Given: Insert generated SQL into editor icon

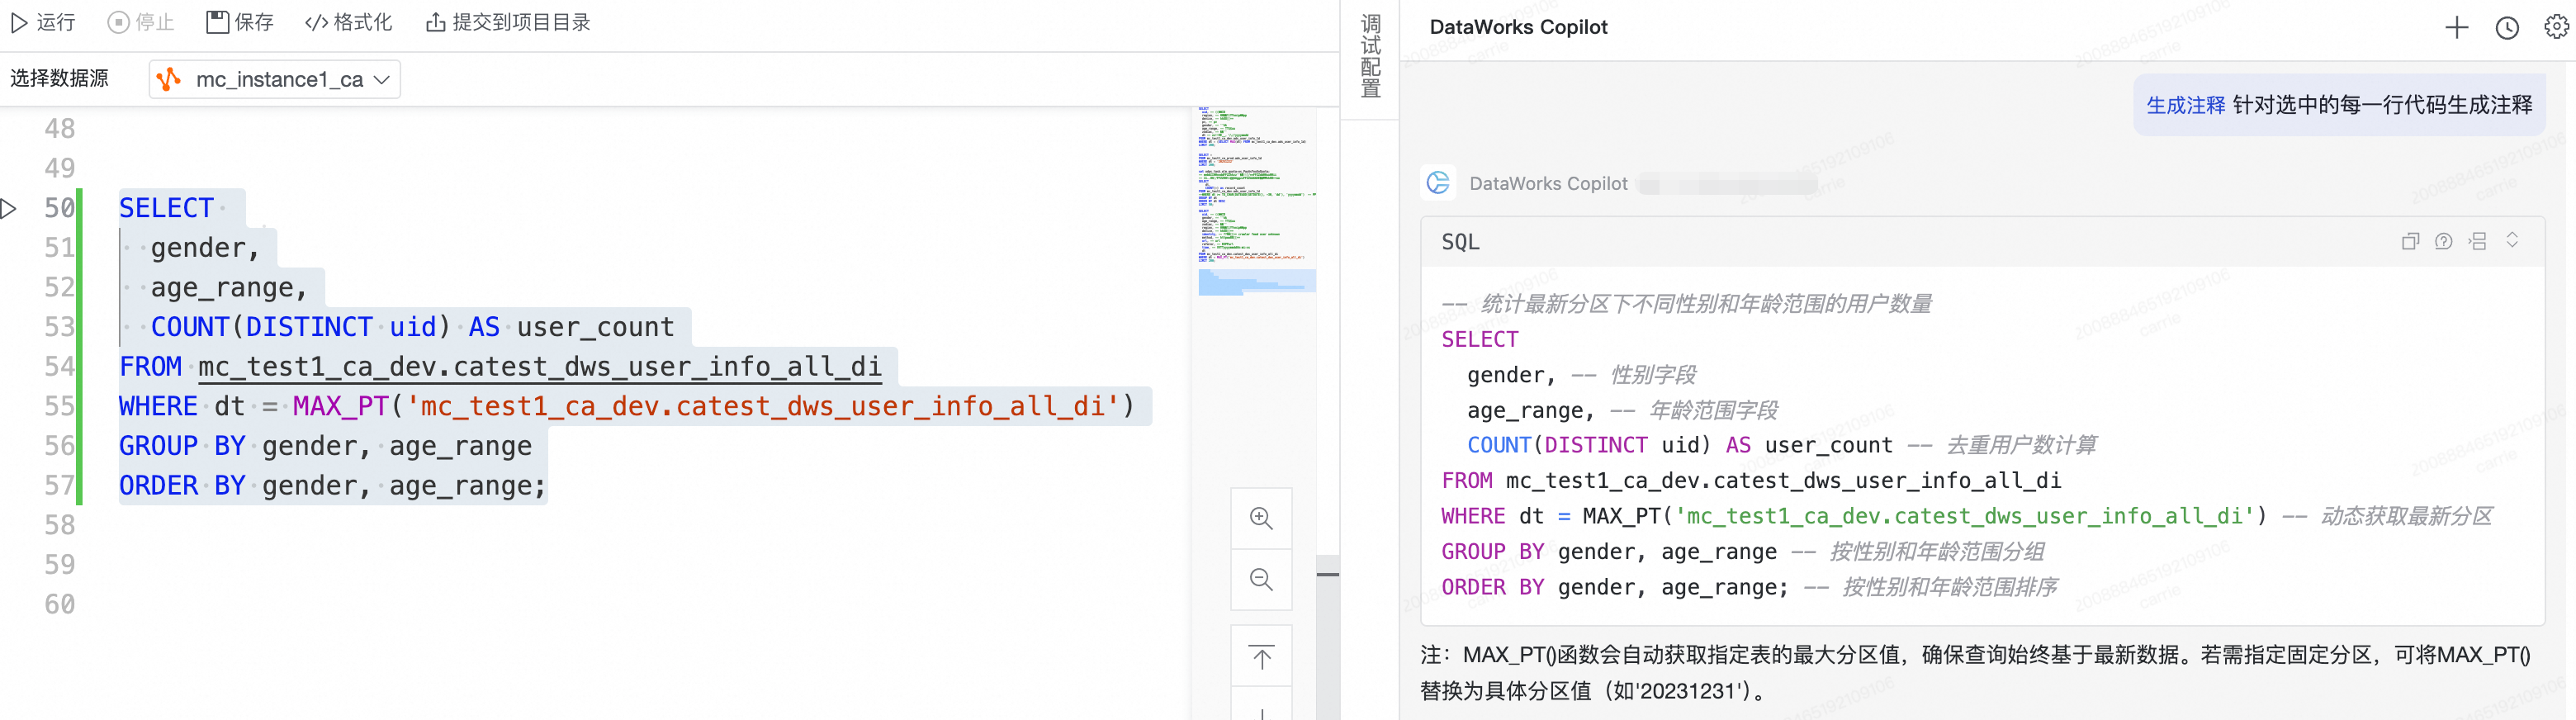Looking at the screenshot, I should coord(2477,241).
